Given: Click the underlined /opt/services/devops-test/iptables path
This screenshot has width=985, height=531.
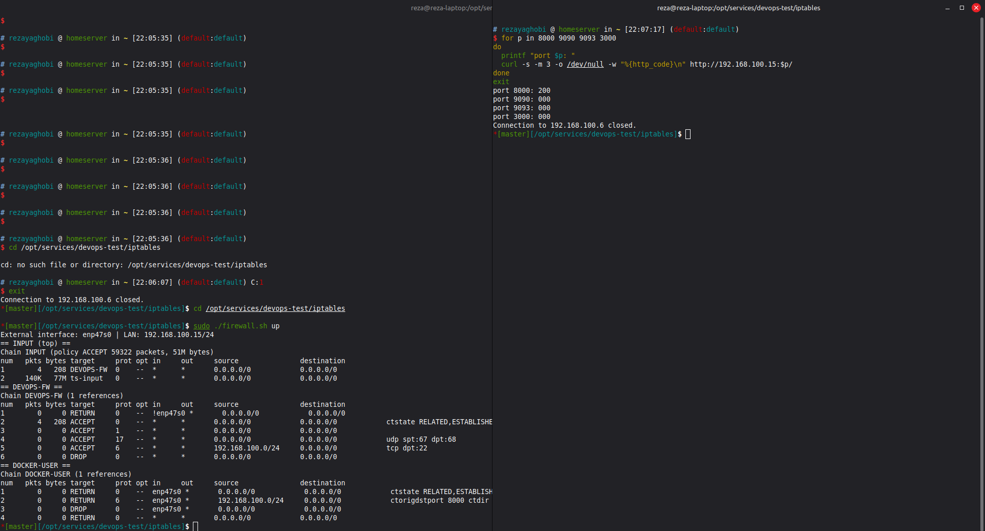Looking at the screenshot, I should [x=275, y=308].
